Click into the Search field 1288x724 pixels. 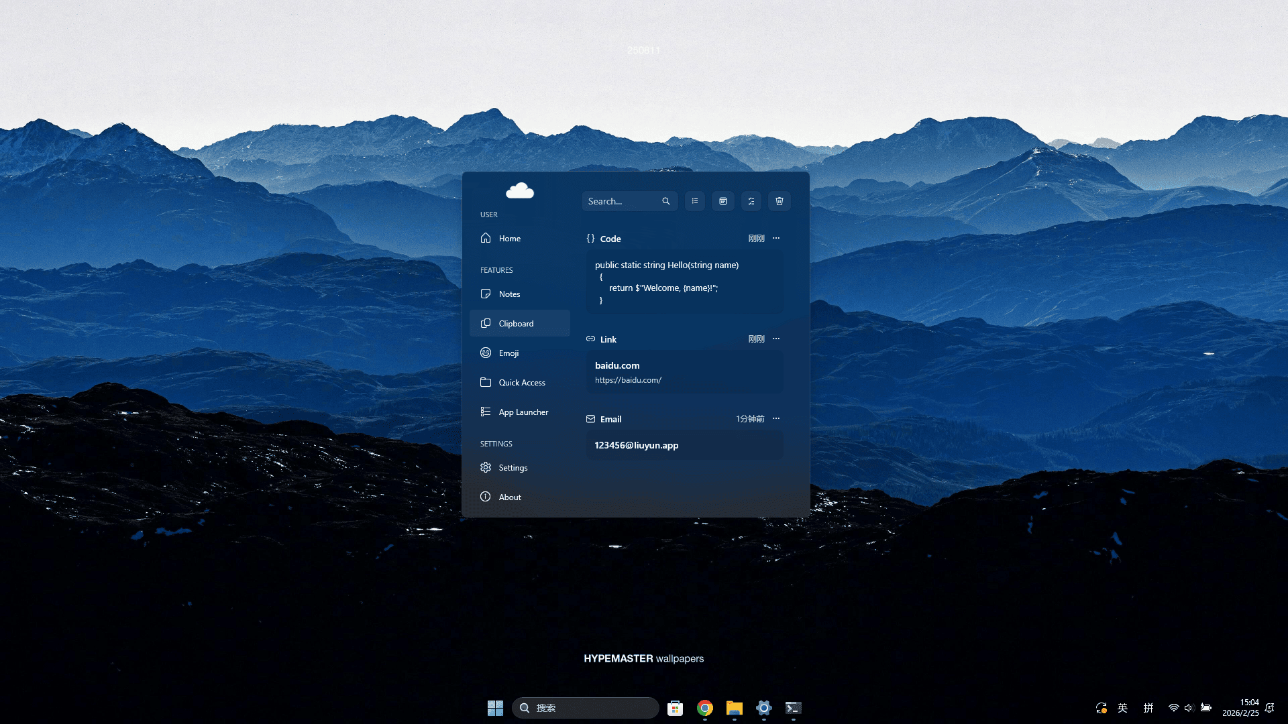click(x=621, y=201)
